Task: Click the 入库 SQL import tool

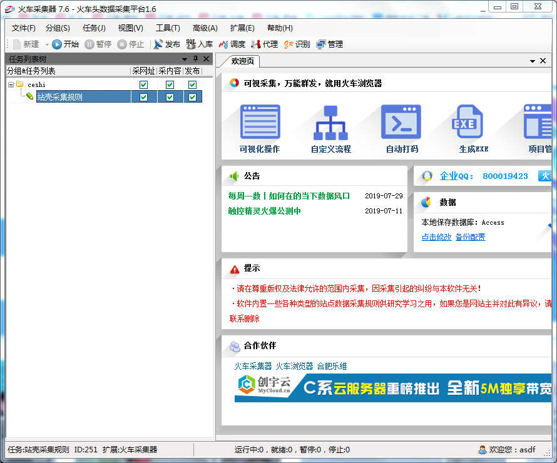Action: pyautogui.click(x=200, y=44)
